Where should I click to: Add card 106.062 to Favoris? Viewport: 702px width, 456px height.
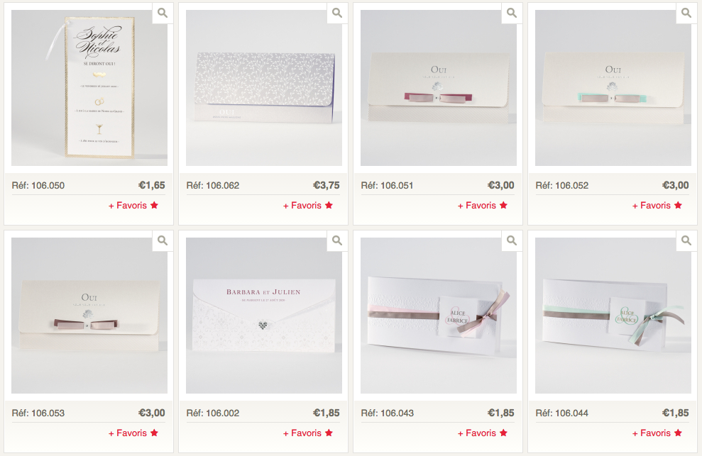pos(308,206)
